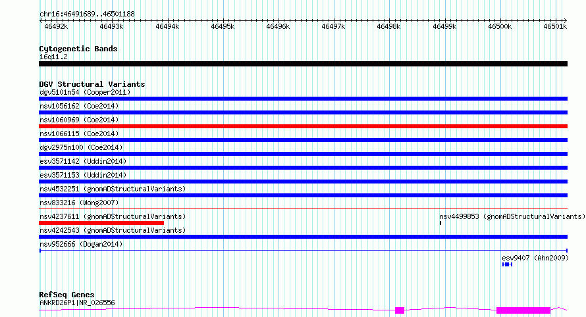Select the blue bar of nsv1056162

coord(303,112)
